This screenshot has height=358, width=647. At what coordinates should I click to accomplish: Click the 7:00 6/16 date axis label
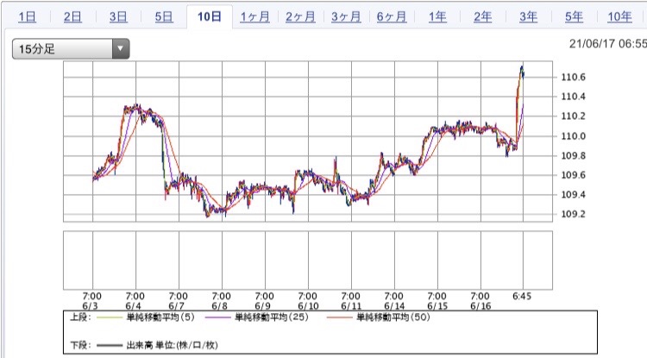(481, 301)
